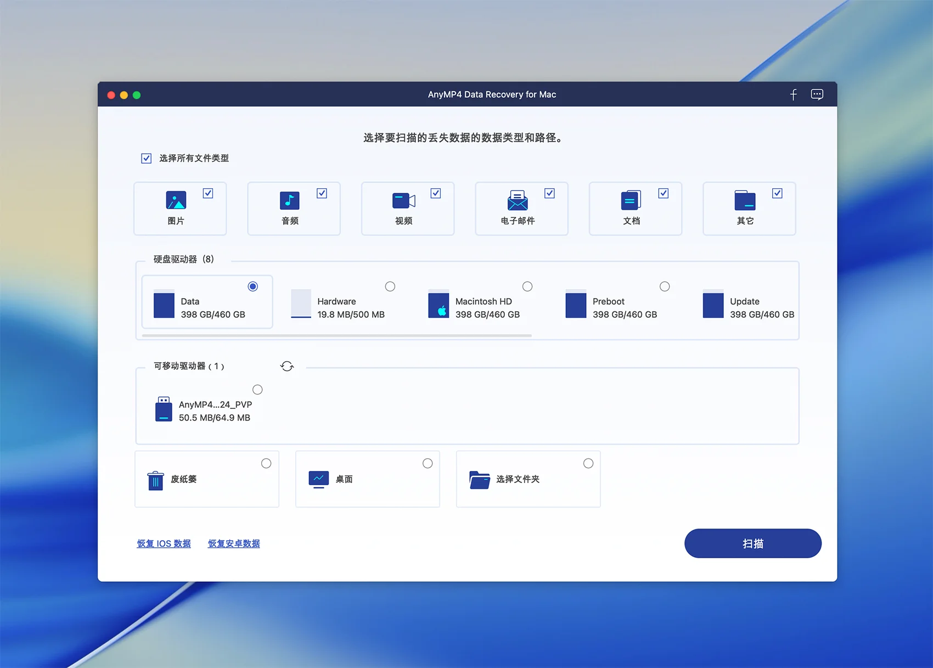Select the Hardware drive radio button
The image size is (933, 668).
point(390,287)
